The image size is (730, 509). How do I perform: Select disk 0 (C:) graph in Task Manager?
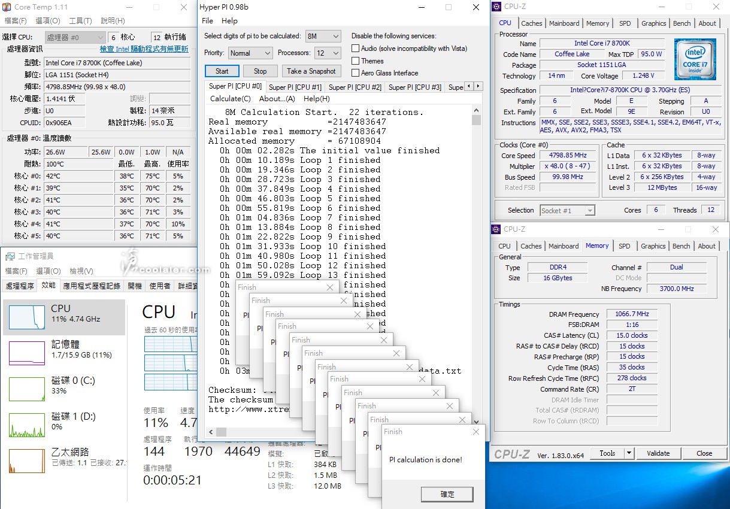tap(27, 389)
